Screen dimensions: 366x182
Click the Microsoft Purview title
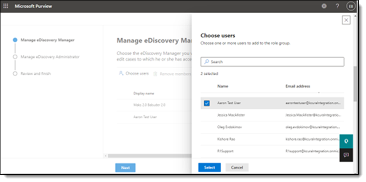point(33,6)
